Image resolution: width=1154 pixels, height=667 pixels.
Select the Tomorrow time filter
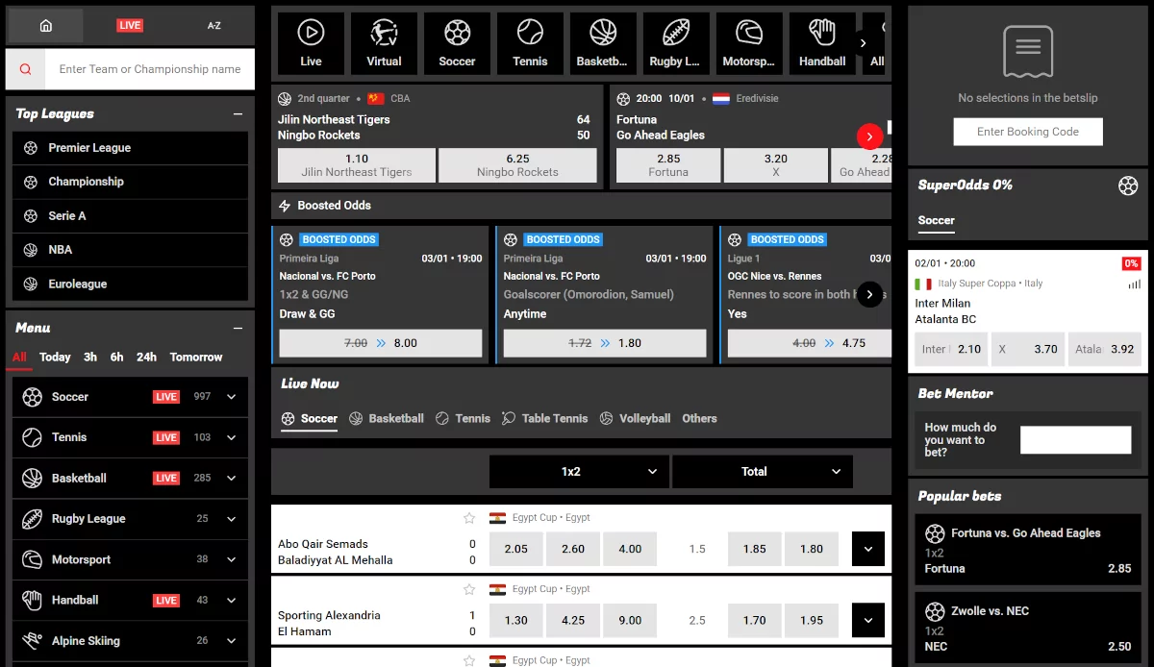[x=196, y=357]
